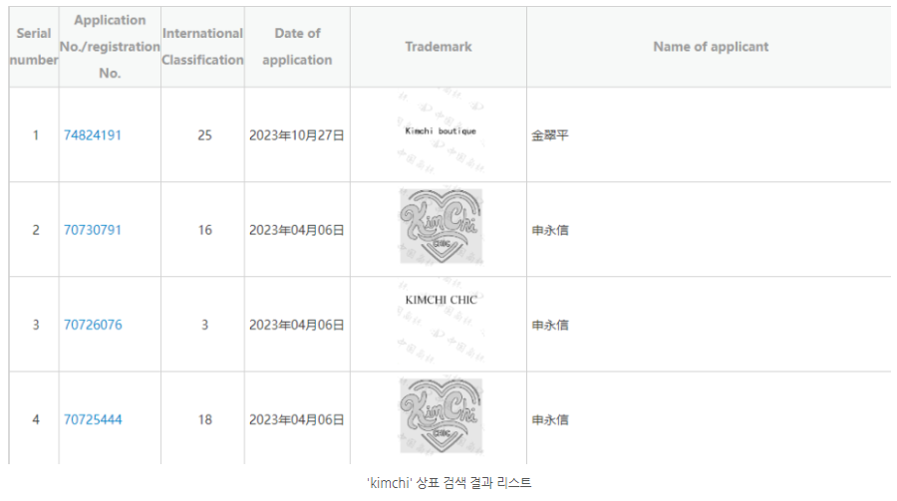Open application number 70726076 link
The image size is (897, 501).
tap(93, 325)
